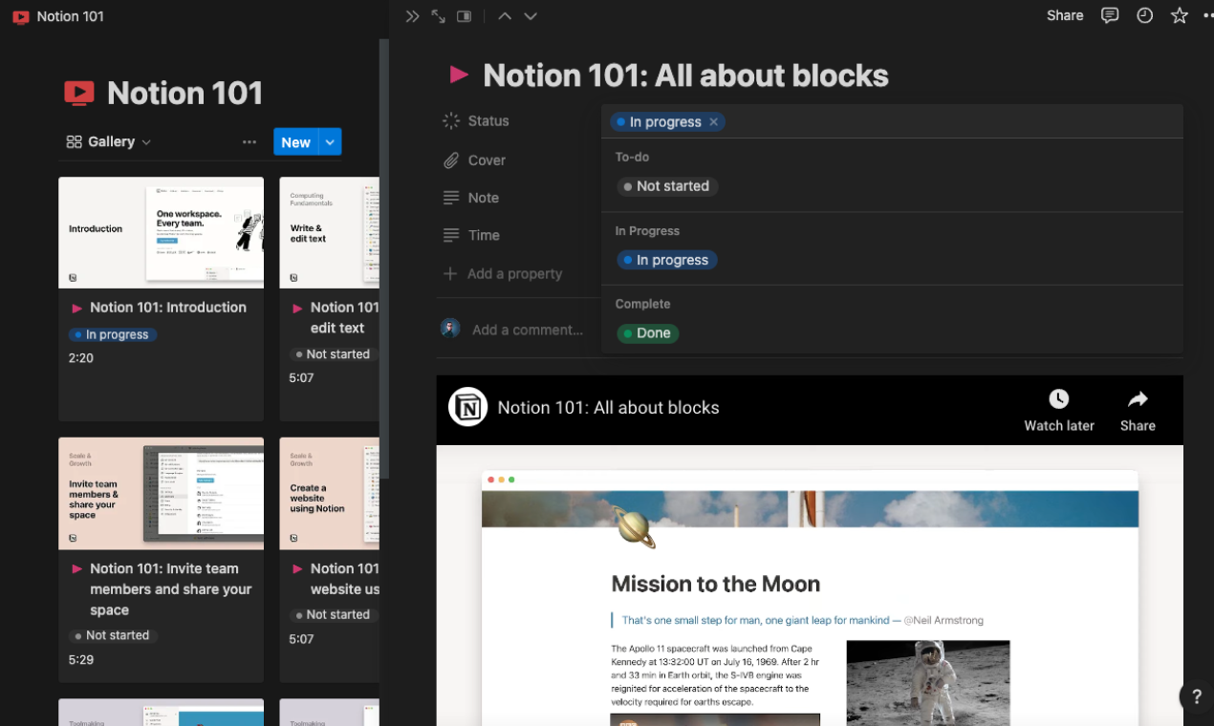The image size is (1214, 726).
Task: Click the Notion 101: Introduction card title
Action: tap(168, 308)
